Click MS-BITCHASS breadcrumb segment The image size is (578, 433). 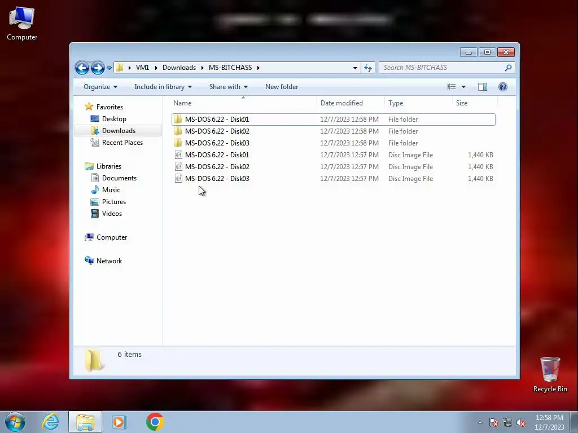[230, 68]
